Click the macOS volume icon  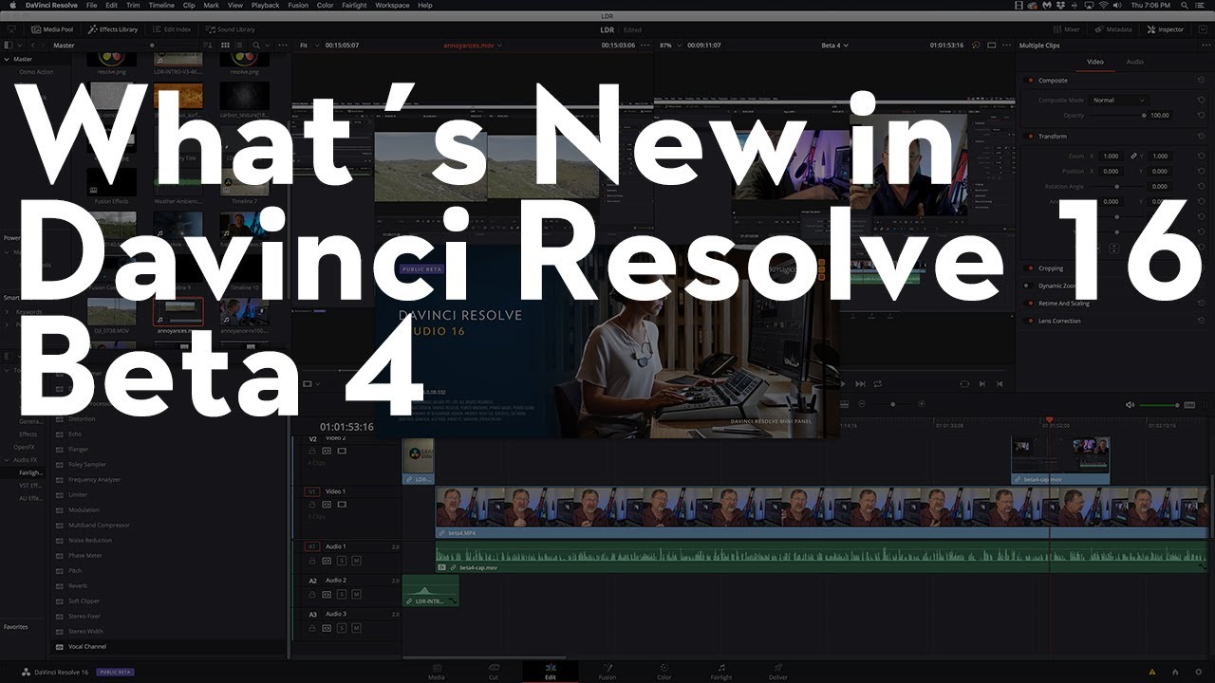(1119, 5)
